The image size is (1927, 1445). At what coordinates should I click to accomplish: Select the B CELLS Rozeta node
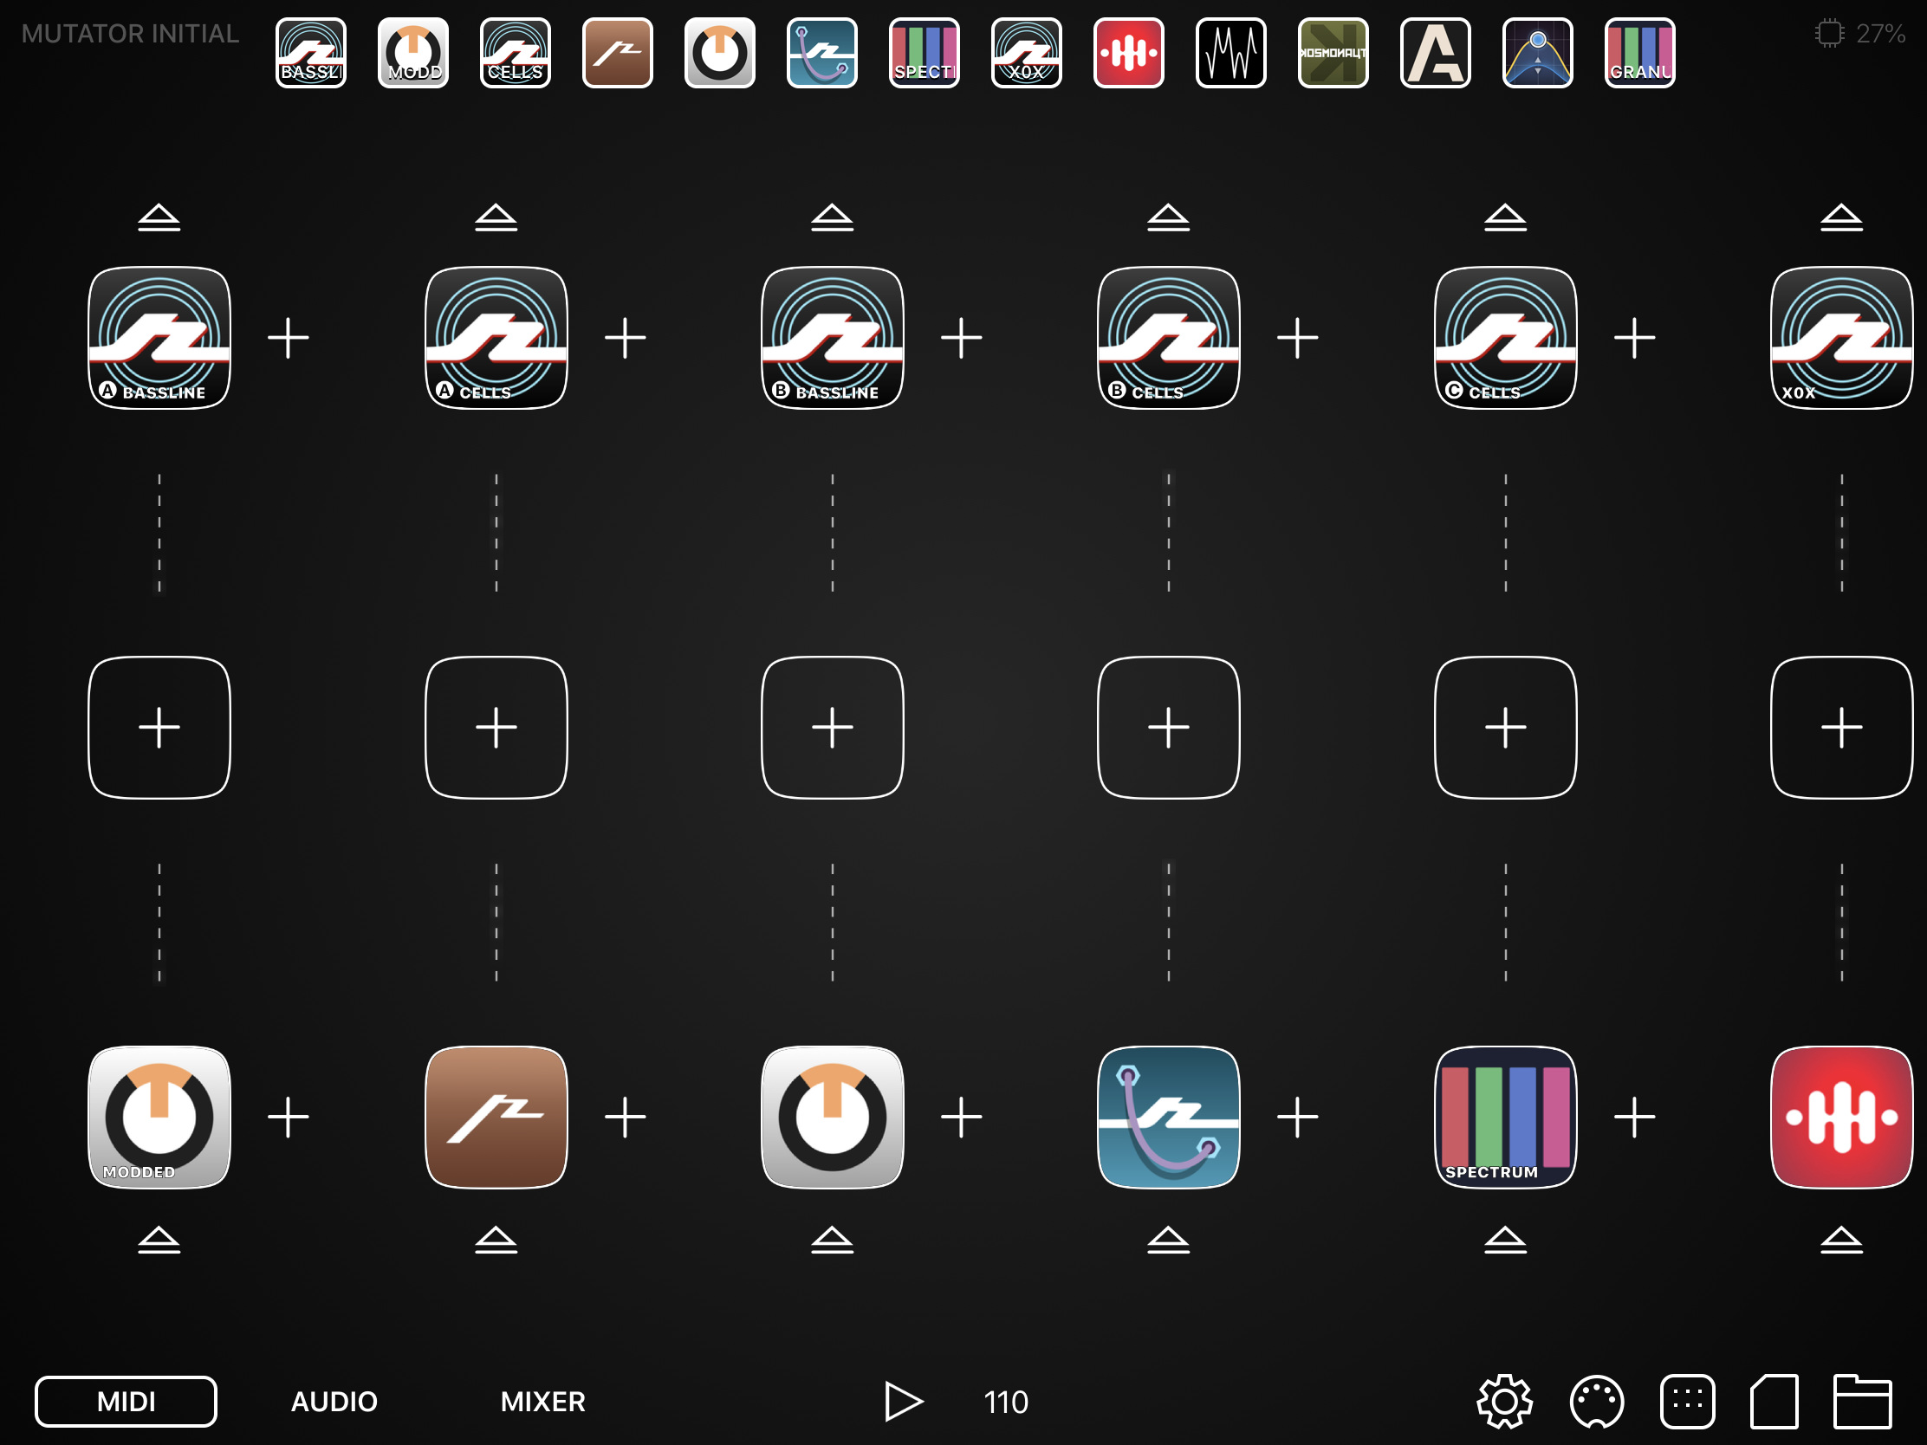pyautogui.click(x=1169, y=338)
